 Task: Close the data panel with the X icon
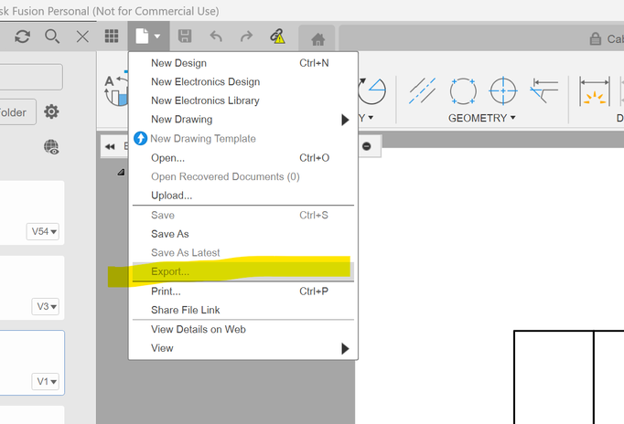pos(82,37)
